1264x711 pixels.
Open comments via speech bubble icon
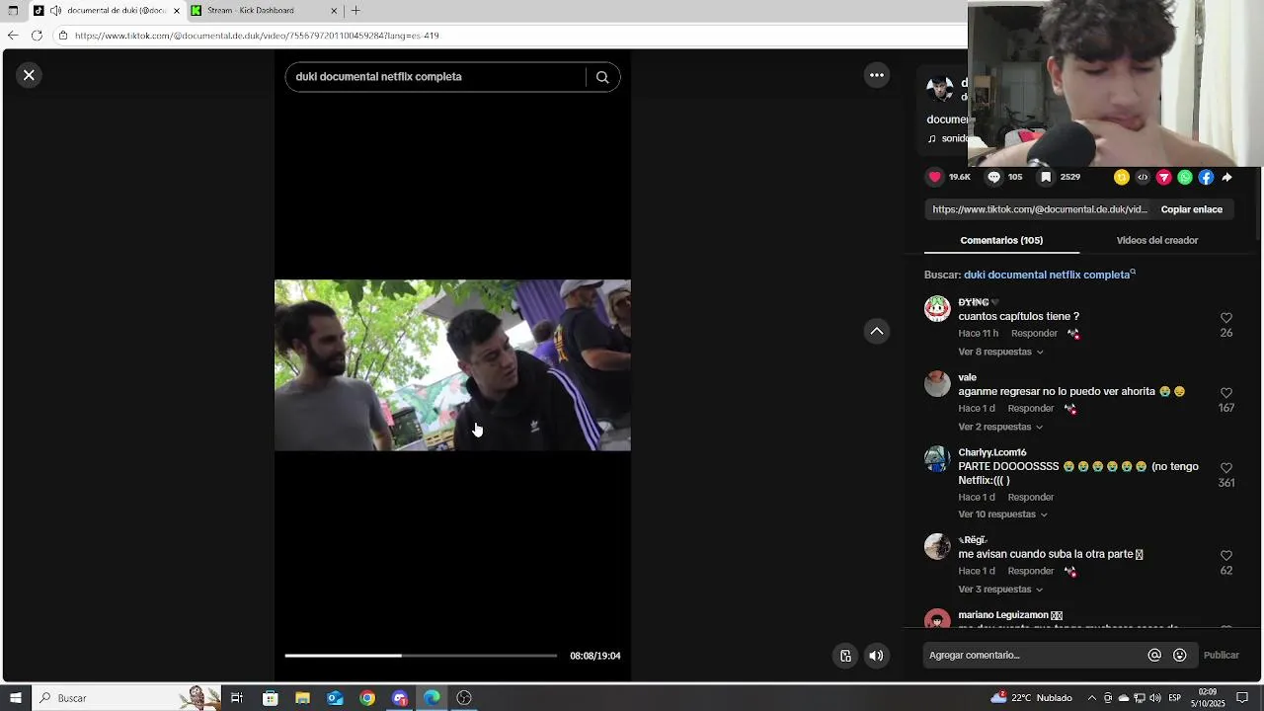coord(993,178)
